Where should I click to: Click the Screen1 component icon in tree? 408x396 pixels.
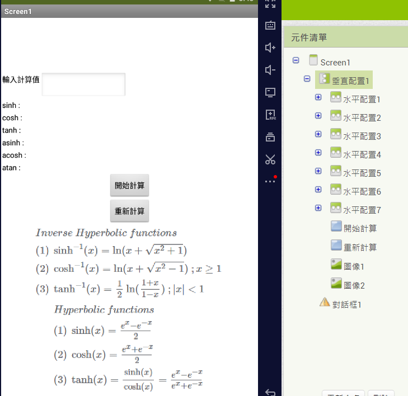click(313, 60)
